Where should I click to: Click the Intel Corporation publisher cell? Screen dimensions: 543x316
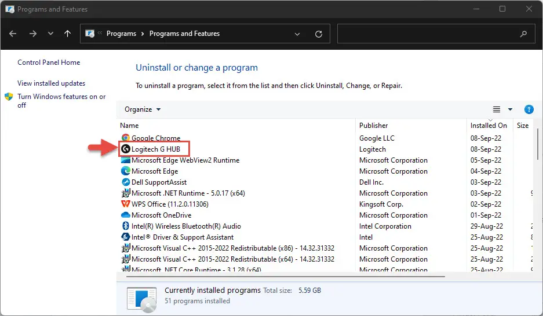pyautogui.click(x=385, y=226)
